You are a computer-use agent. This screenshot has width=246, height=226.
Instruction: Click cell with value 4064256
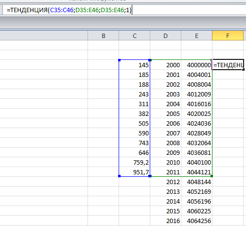click(x=196, y=221)
